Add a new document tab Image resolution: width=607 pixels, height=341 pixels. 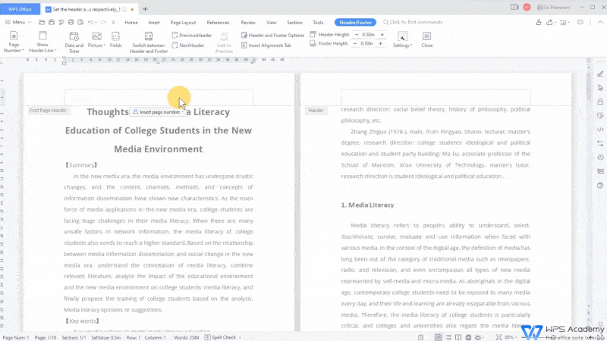(145, 9)
